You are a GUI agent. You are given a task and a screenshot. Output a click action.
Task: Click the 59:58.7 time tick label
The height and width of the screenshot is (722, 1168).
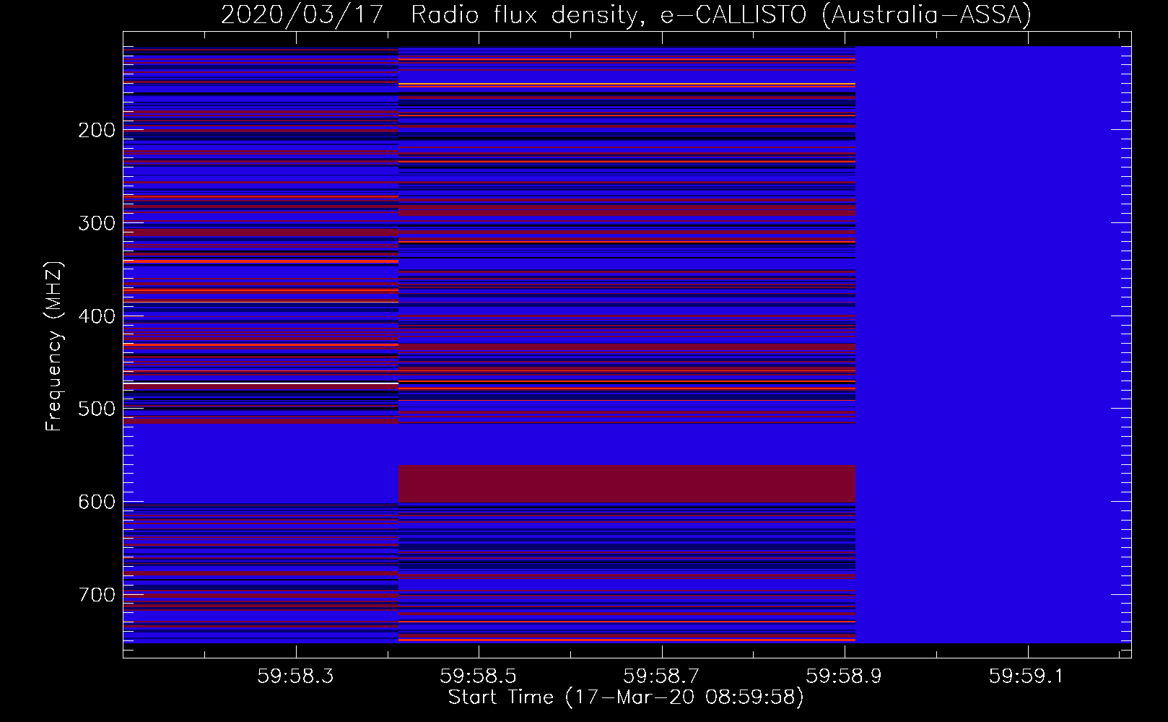pos(661,676)
